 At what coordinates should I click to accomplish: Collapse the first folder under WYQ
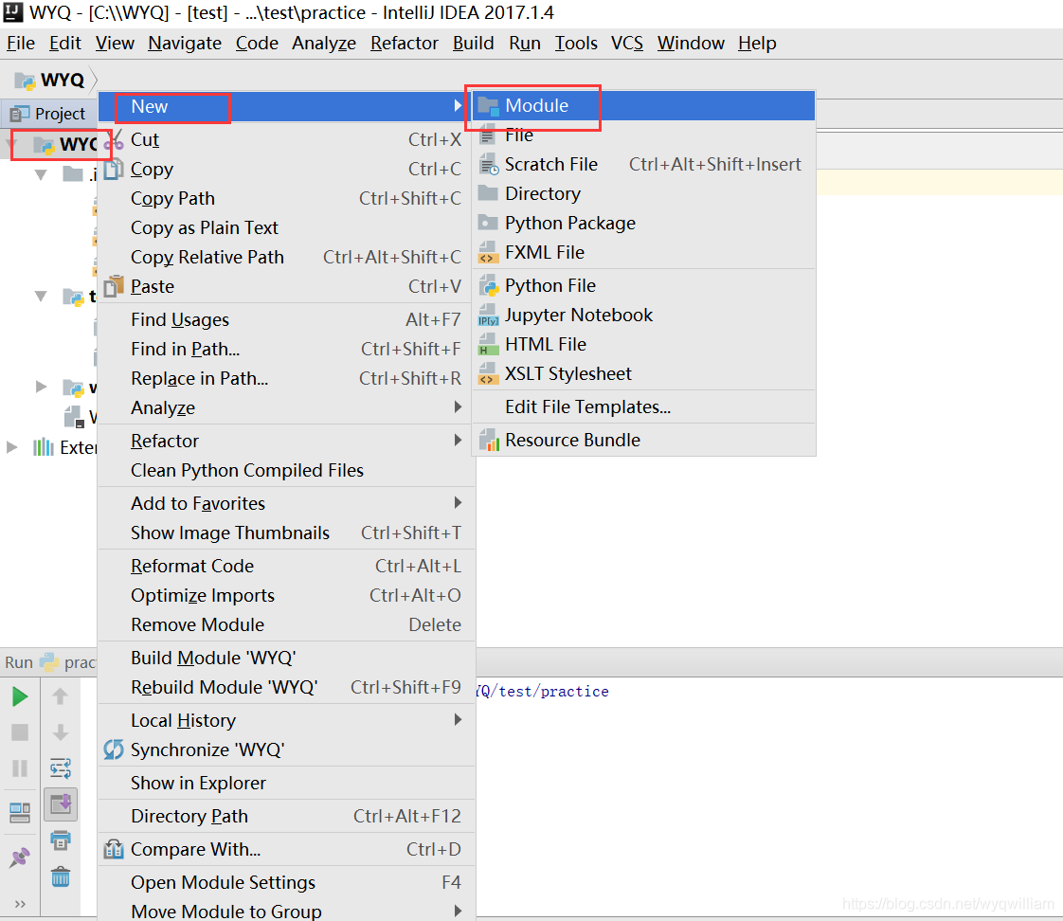pos(42,174)
